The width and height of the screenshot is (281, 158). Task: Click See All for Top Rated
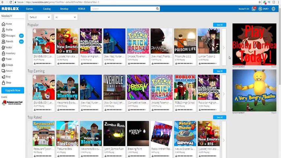(219, 117)
